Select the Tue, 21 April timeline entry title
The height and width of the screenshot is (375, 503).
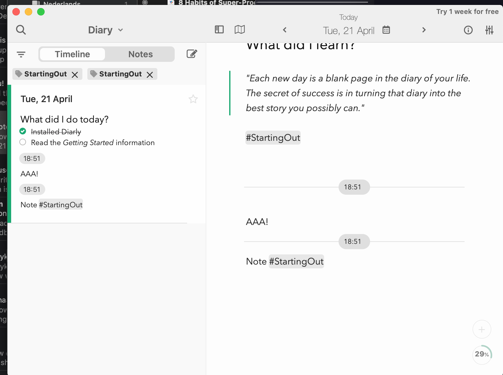coord(46,99)
